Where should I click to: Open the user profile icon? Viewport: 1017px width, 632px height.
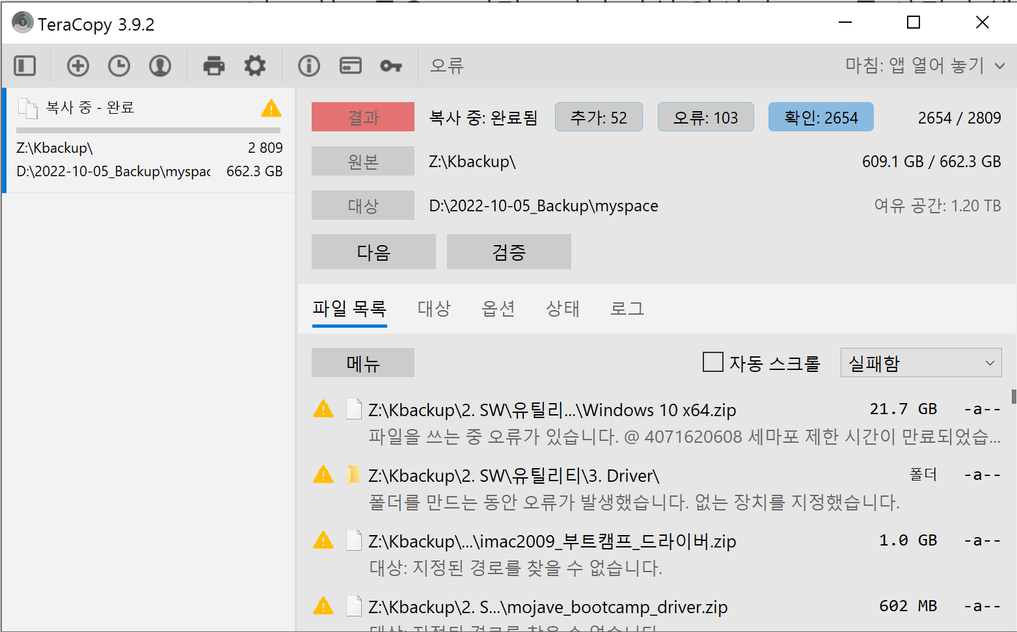[x=160, y=66]
